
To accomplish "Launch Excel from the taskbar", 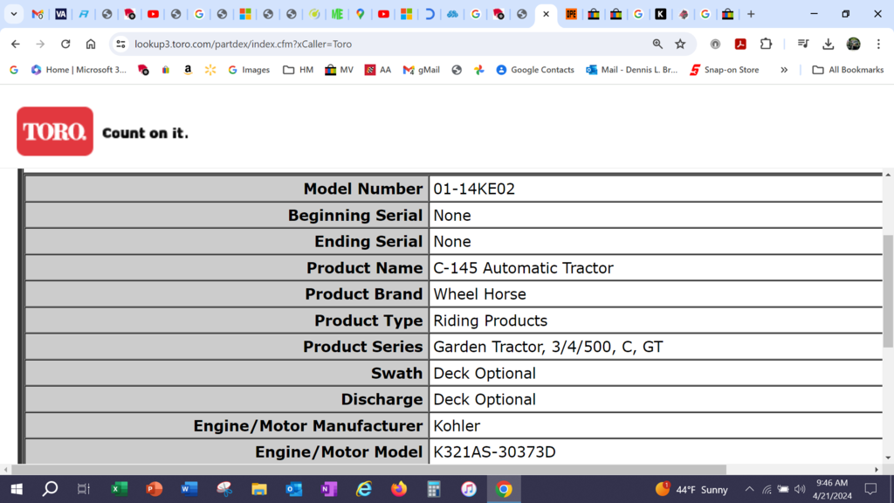I will coord(120,489).
